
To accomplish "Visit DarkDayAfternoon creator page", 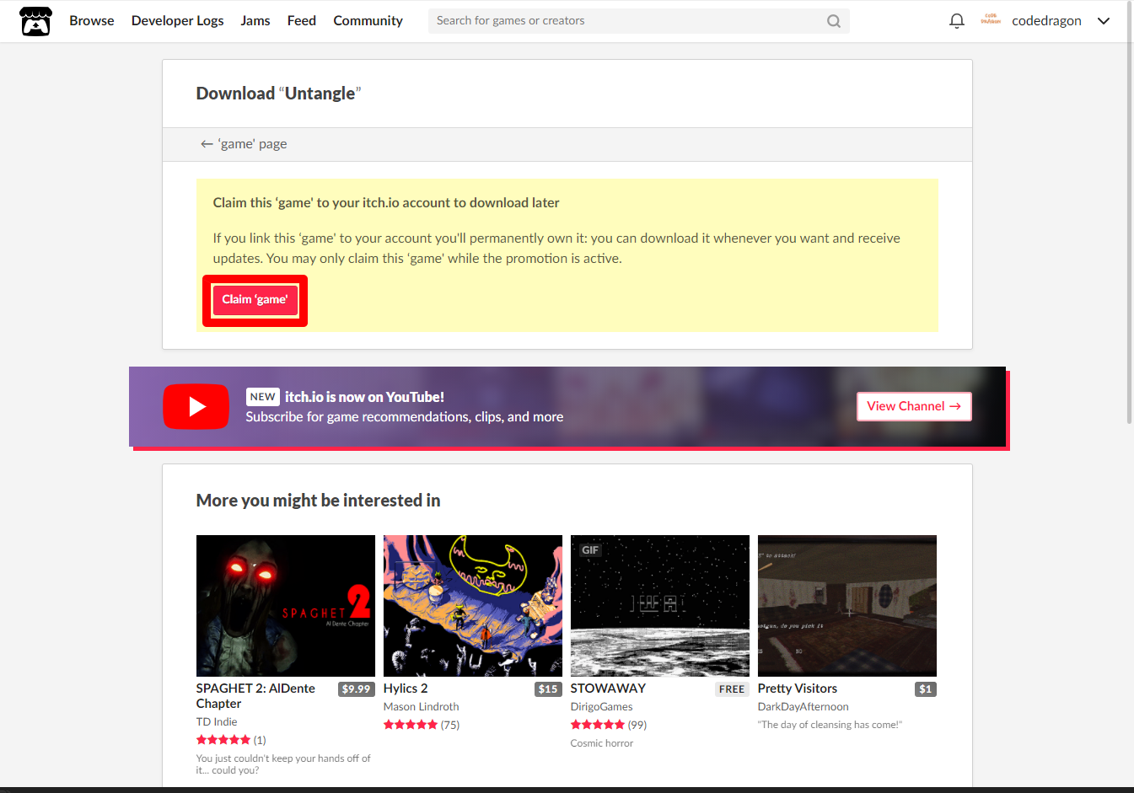I will [803, 707].
